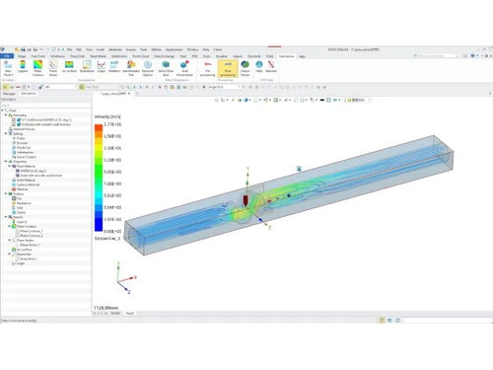This screenshot has width=493, height=370.
Task: Collapse the Setting tree node
Action: pos(6,134)
